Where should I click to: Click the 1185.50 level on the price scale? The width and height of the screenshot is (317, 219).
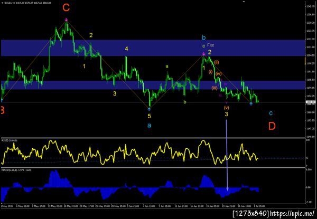(310, 80)
